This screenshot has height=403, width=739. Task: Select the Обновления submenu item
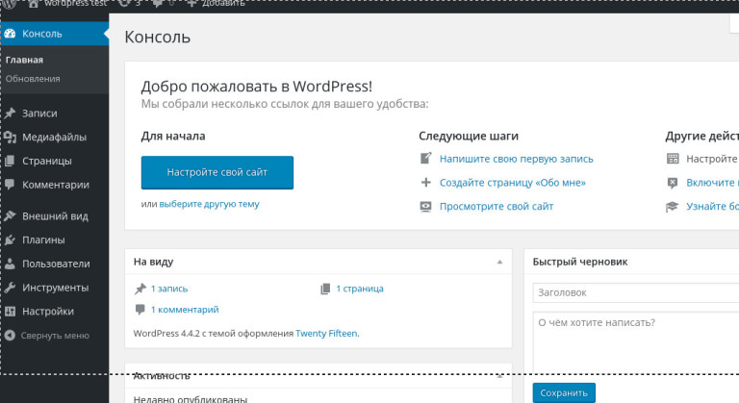click(33, 79)
